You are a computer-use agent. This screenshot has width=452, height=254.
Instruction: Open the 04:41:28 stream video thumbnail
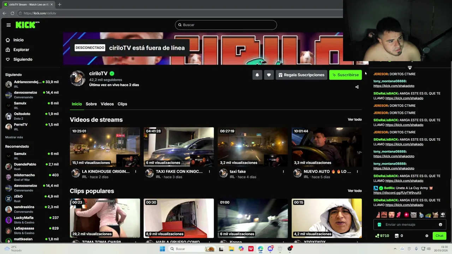click(x=179, y=147)
